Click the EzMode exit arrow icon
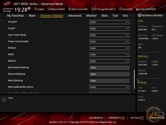Viewport: 166px width, 125px height. pos(123,118)
